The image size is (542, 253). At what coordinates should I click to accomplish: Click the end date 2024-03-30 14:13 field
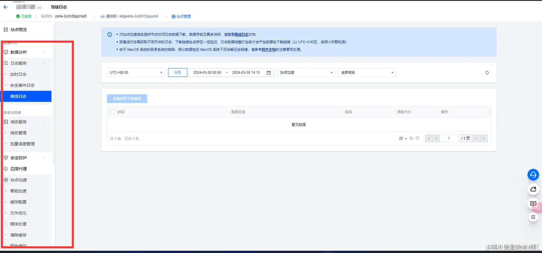click(246, 73)
